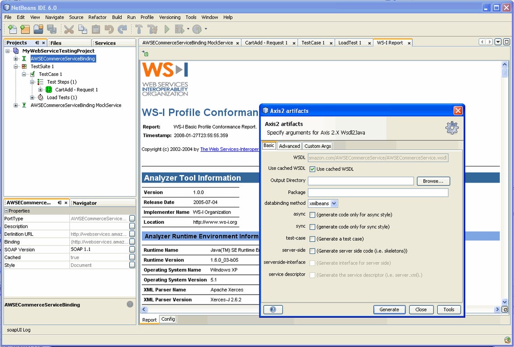Click the report vertical scrollbar down arrow
This screenshot has height=347, width=514.
pos(505,302)
